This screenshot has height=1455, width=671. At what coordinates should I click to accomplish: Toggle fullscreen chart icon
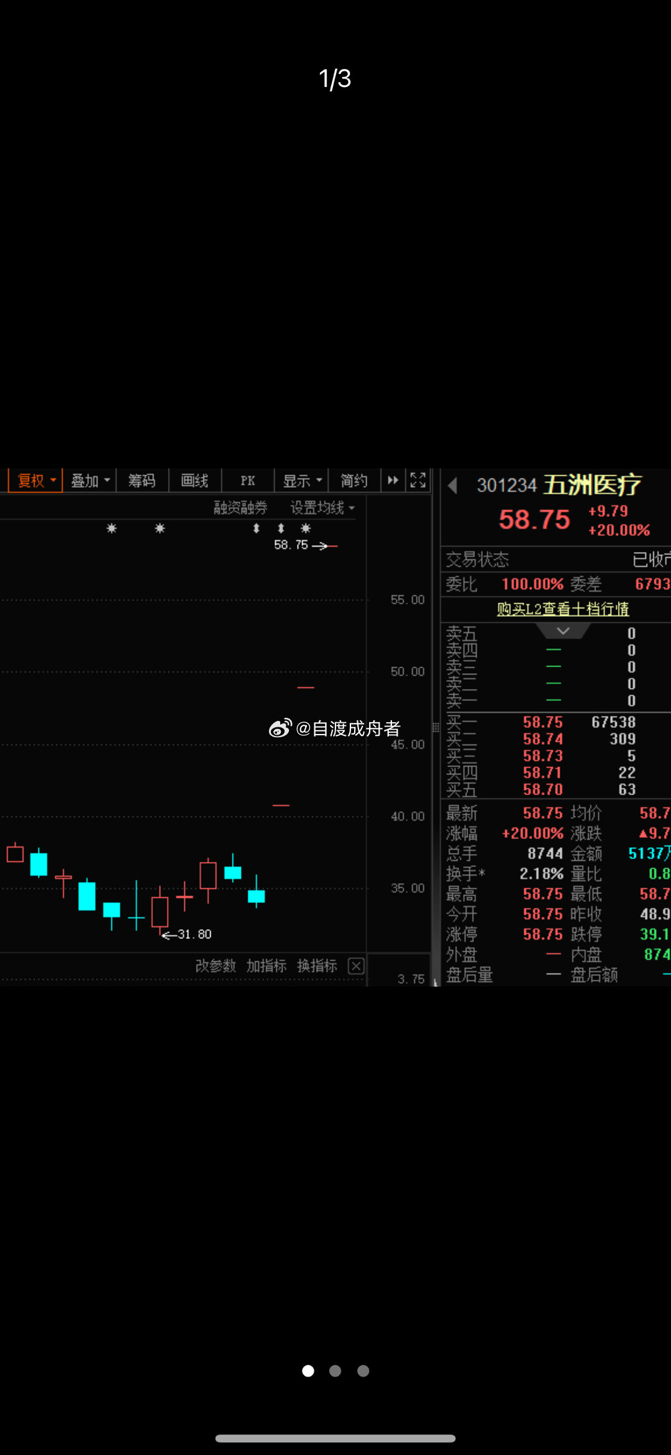(x=418, y=480)
